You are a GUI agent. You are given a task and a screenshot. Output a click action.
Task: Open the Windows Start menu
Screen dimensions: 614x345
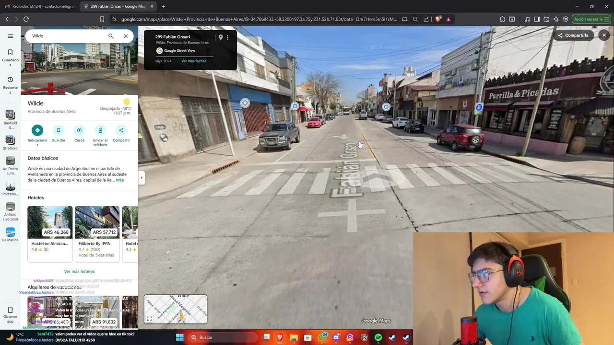179,337
